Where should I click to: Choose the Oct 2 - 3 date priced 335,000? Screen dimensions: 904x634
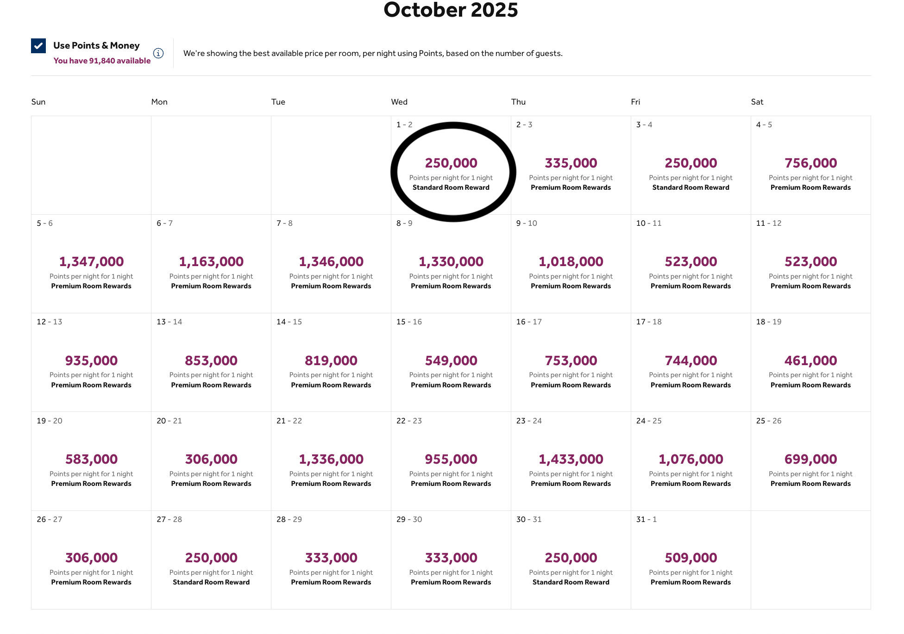571,165
